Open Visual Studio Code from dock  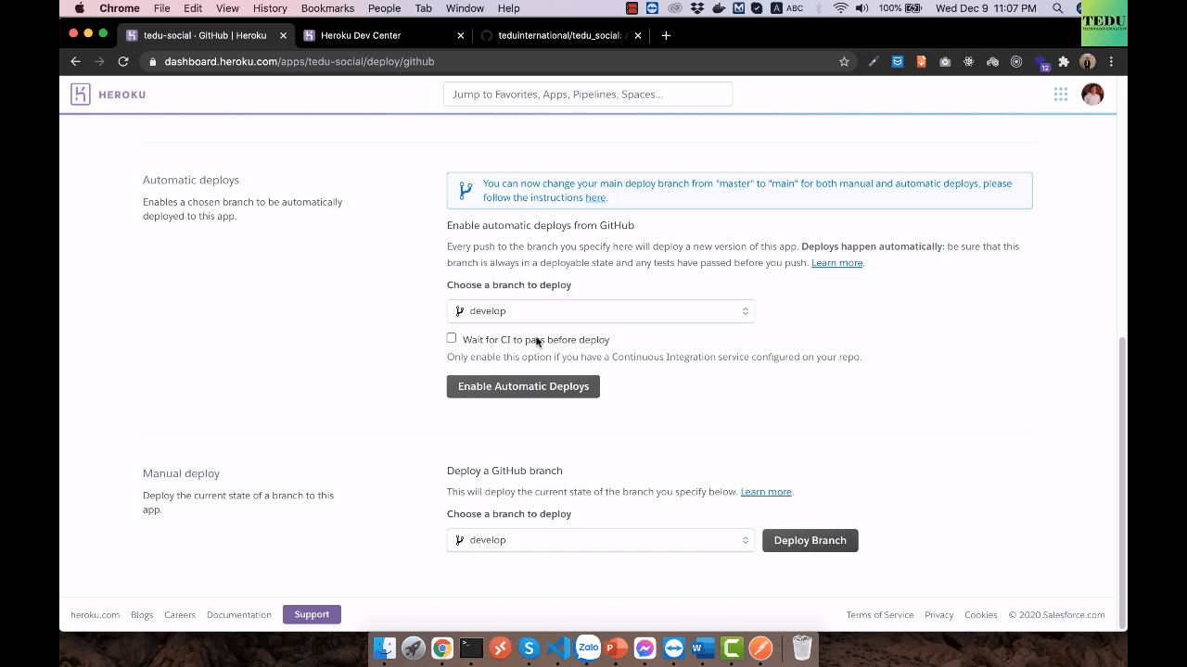(x=558, y=648)
